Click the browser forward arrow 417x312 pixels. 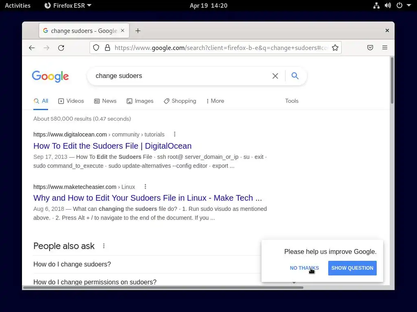pos(46,48)
